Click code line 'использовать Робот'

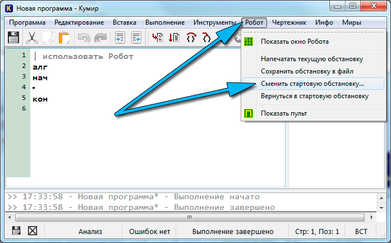click(x=88, y=56)
